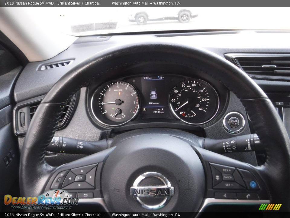Click the Nissan logo horn pad
This screenshot has width=290, height=218.
[x=152, y=191]
